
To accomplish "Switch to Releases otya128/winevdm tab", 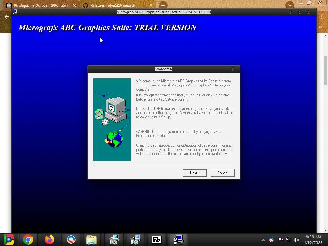I will point(113,5).
